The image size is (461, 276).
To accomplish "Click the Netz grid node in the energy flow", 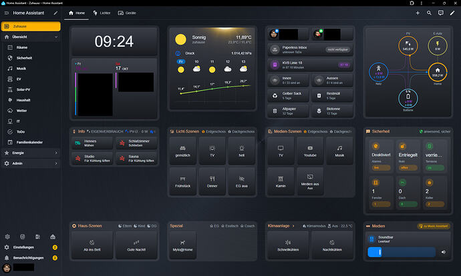I will click(378, 72).
